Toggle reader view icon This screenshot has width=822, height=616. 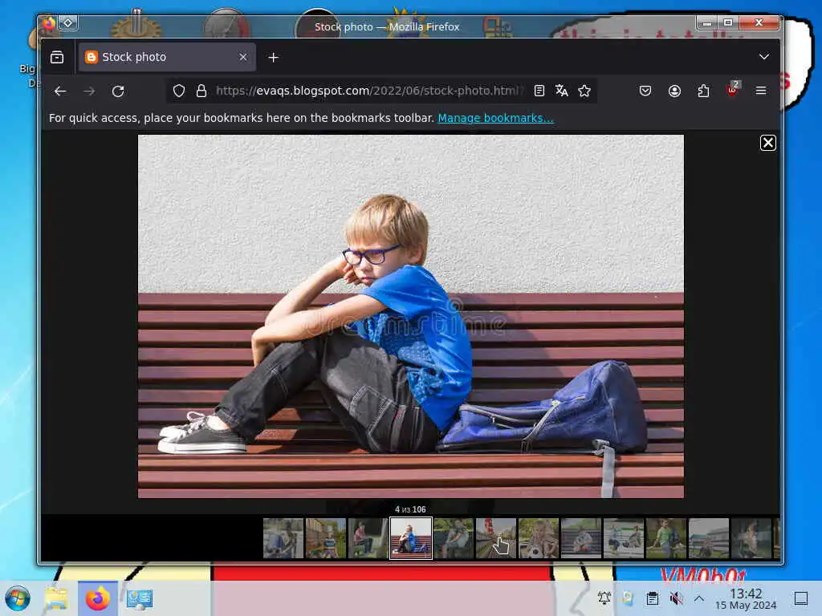(x=539, y=91)
